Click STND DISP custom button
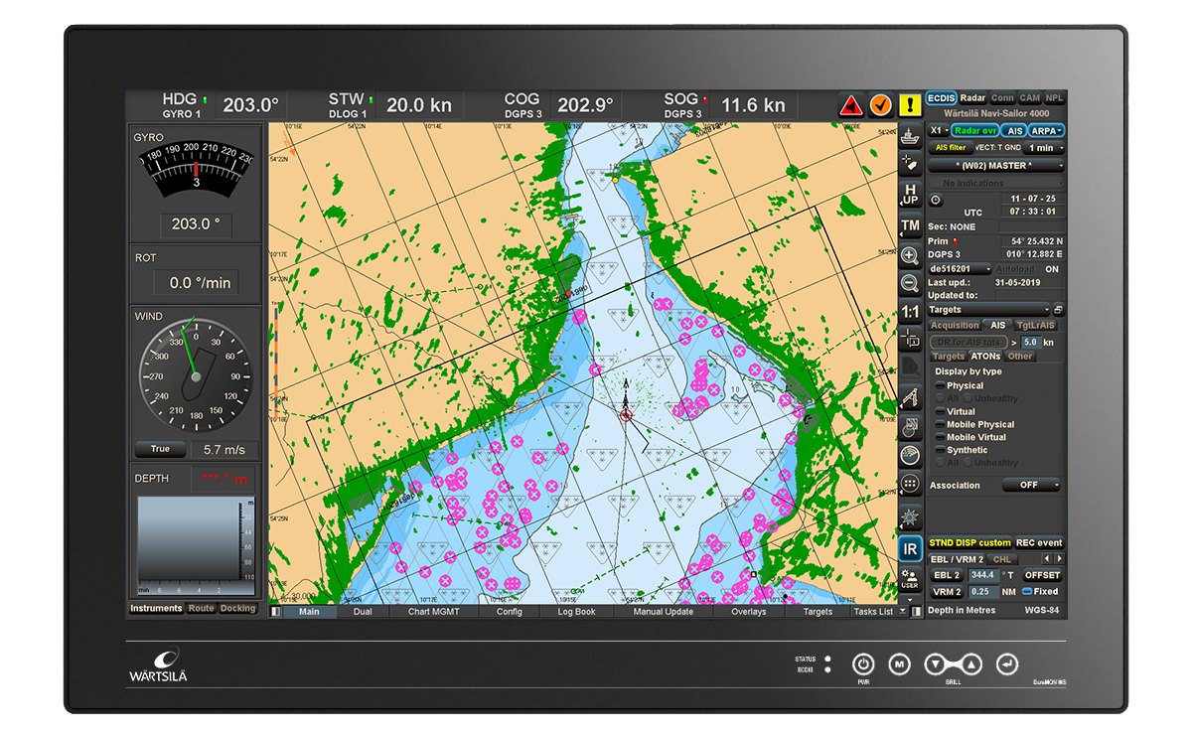Viewport: 1192px width, 735px height. point(969,543)
